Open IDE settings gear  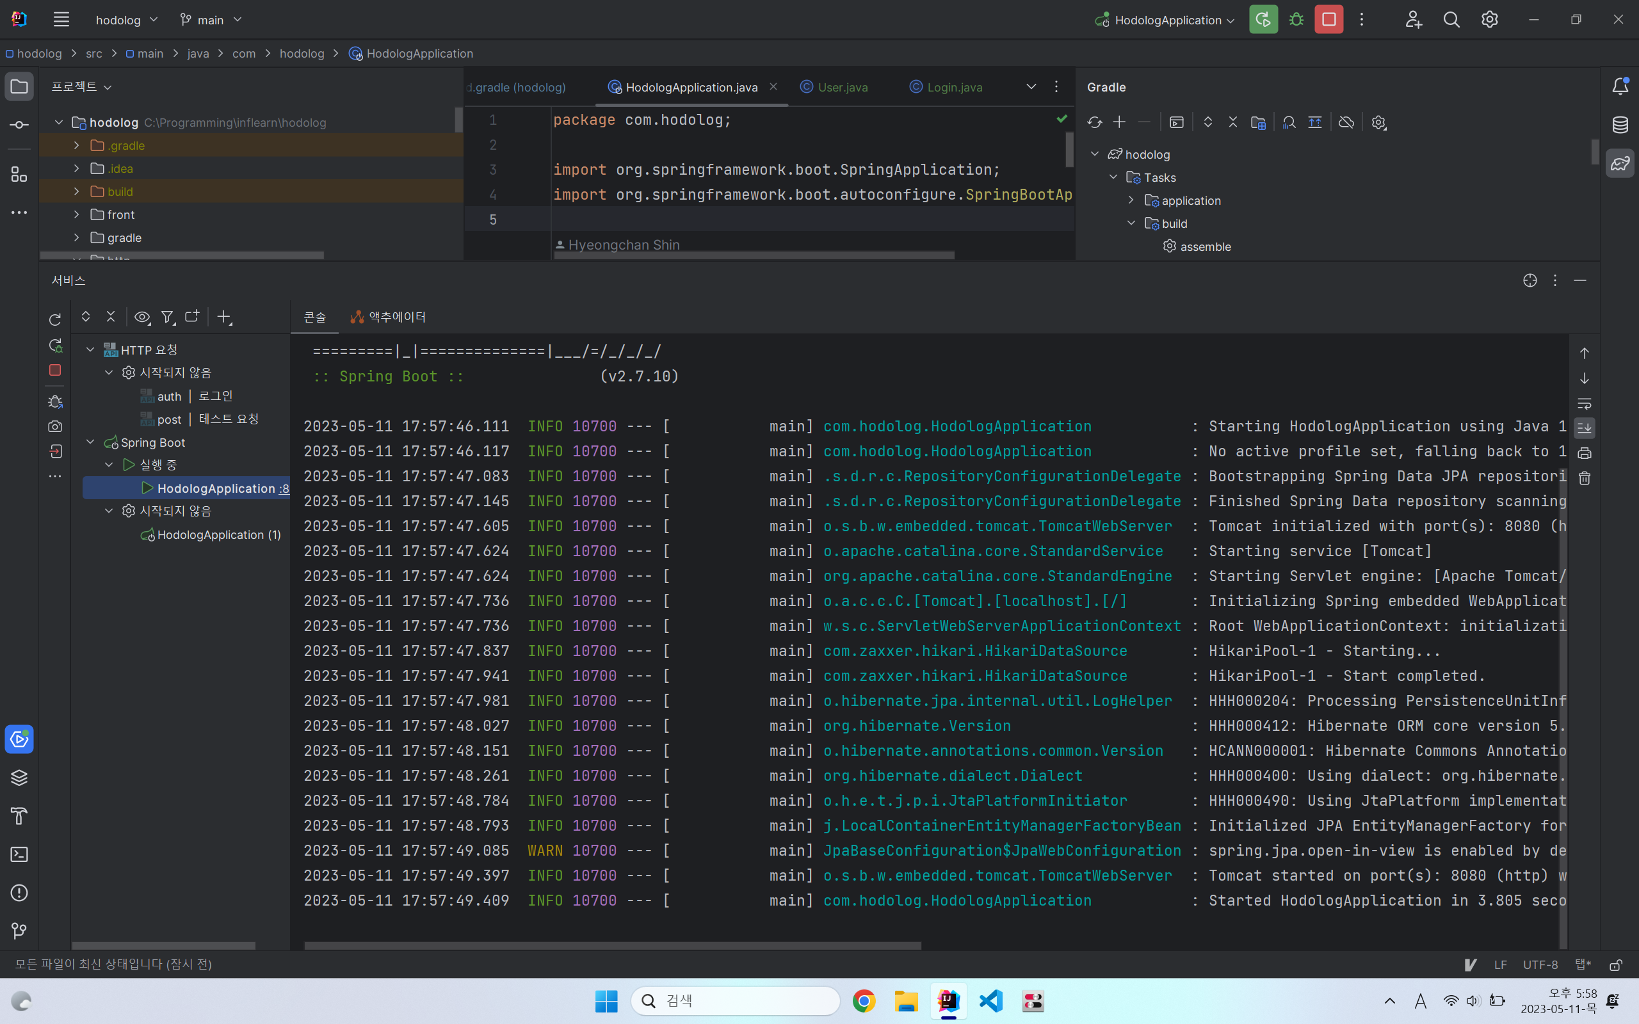click(x=1489, y=20)
